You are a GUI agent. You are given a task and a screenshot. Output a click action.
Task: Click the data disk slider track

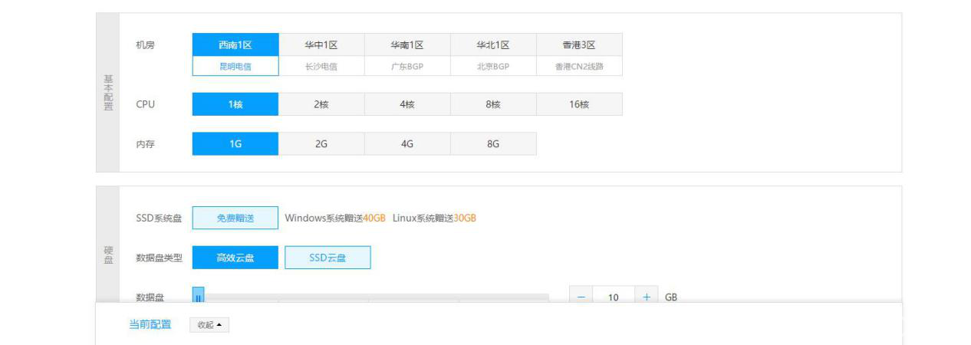click(370, 296)
